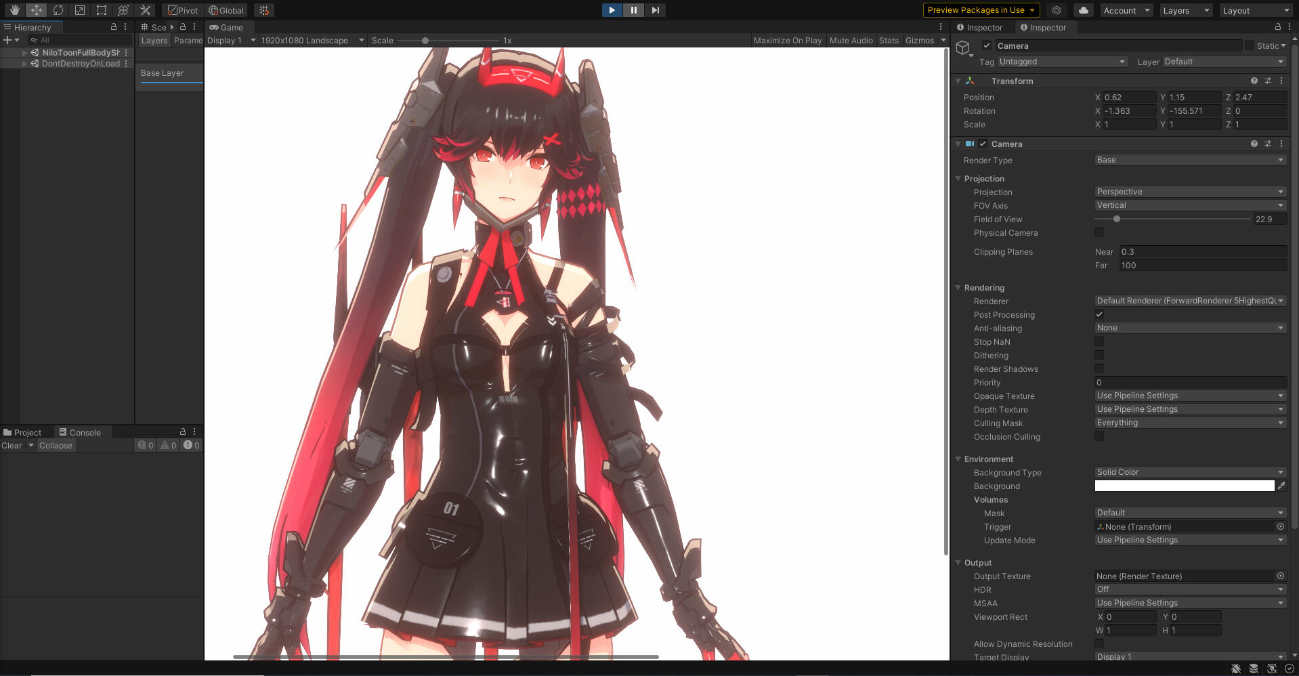Screen dimensions: 1299x676
Task: Select the Game tab
Action: [x=226, y=27]
